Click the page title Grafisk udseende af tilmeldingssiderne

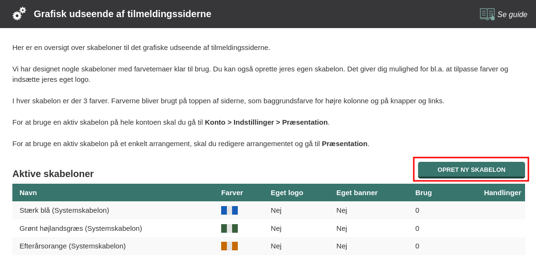pos(122,14)
